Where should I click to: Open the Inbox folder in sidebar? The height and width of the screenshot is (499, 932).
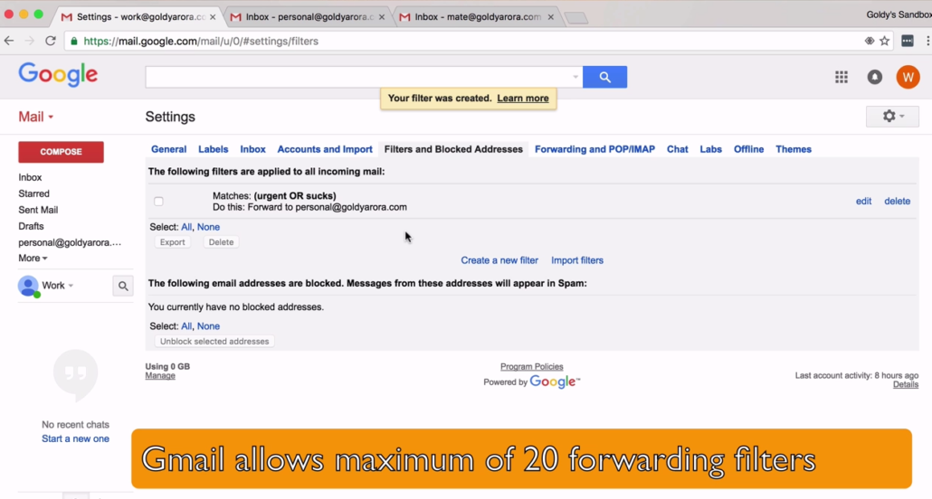pos(30,177)
